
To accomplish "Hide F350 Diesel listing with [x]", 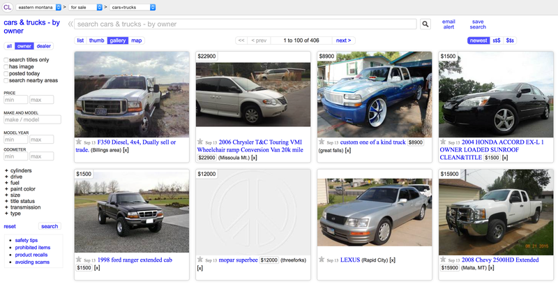I will point(126,150).
